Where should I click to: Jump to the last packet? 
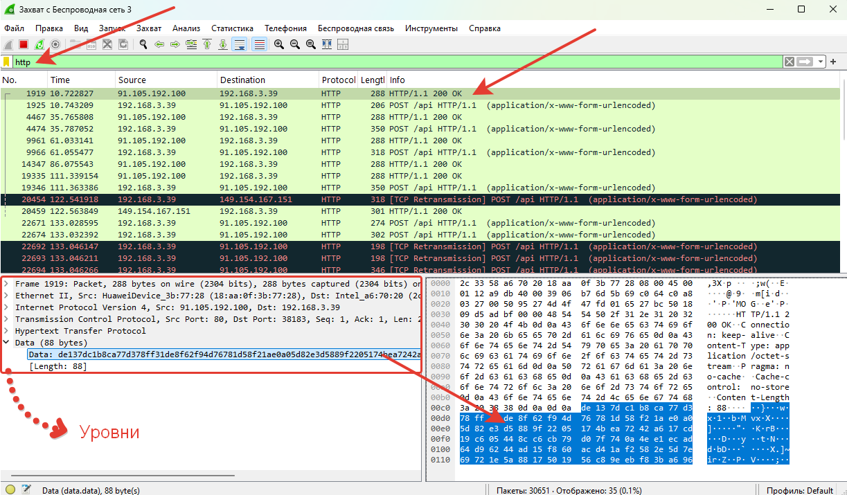(223, 44)
